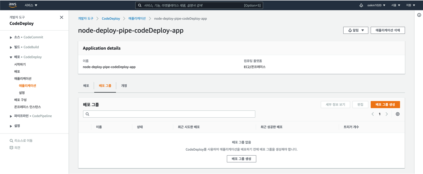Open table preferences gear icon
The image size is (423, 174).
click(397, 114)
